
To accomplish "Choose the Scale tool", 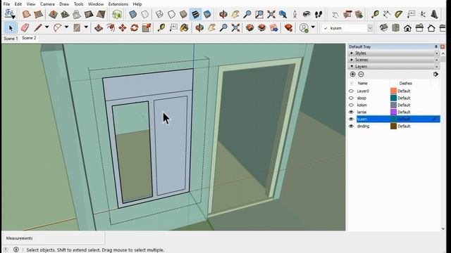I will (x=147, y=28).
